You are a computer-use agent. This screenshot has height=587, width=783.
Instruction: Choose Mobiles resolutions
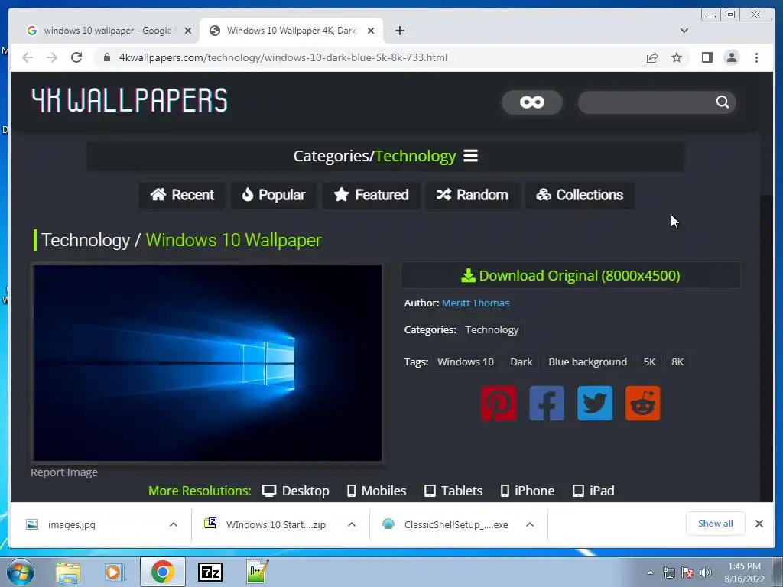coord(376,491)
